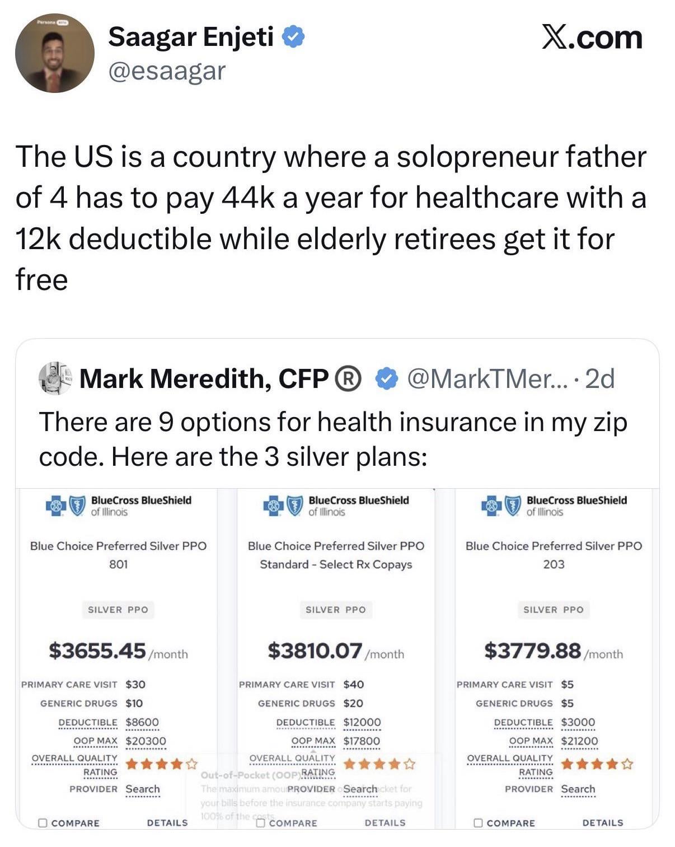The image size is (675, 847).
Task: Click Saagar Enjeti's profile avatar
Action: (x=54, y=54)
